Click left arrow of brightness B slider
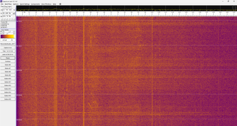The width and height of the screenshot is (237, 126). (x=3, y=31)
